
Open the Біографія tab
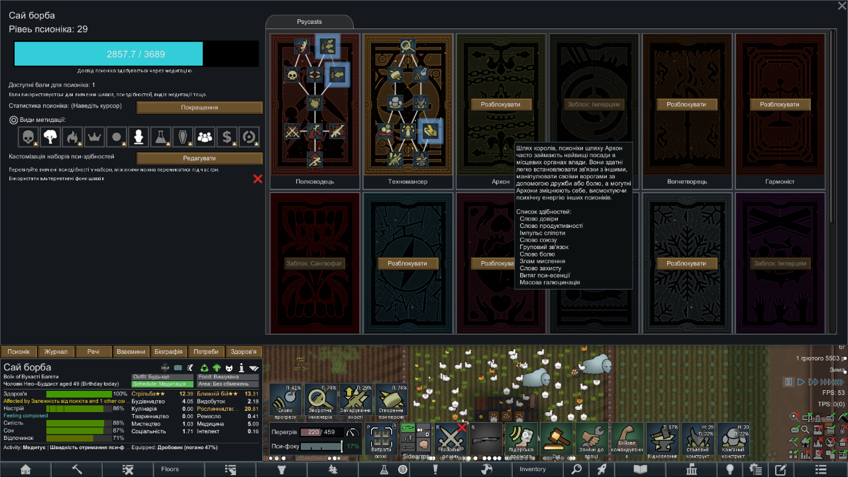(x=169, y=352)
